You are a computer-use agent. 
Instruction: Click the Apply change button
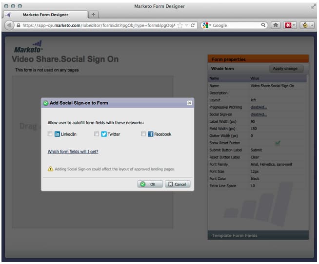coord(286,69)
